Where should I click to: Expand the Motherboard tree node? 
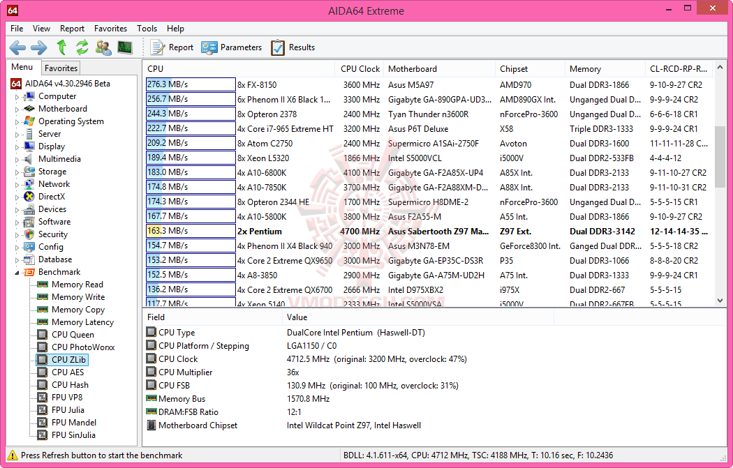point(17,110)
